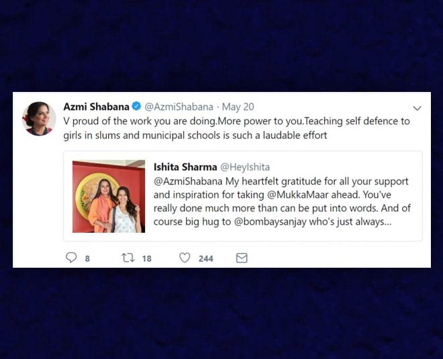Image resolution: width=443 pixels, height=359 pixels.
Task: Click the May 20 timestamp
Action: pos(238,107)
